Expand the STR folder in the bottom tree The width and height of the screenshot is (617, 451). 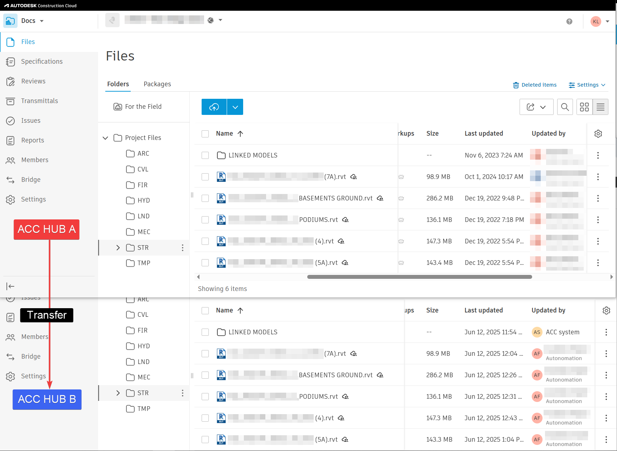118,393
